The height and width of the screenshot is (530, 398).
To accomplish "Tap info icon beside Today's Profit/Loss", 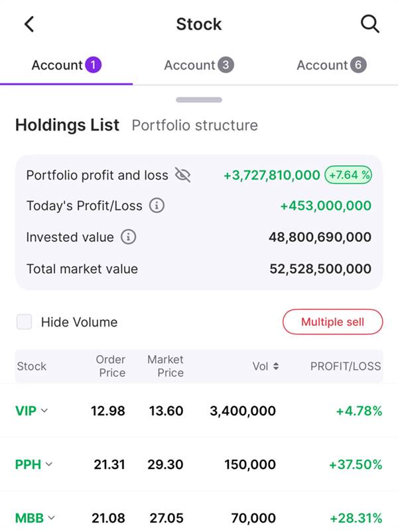I will [157, 205].
